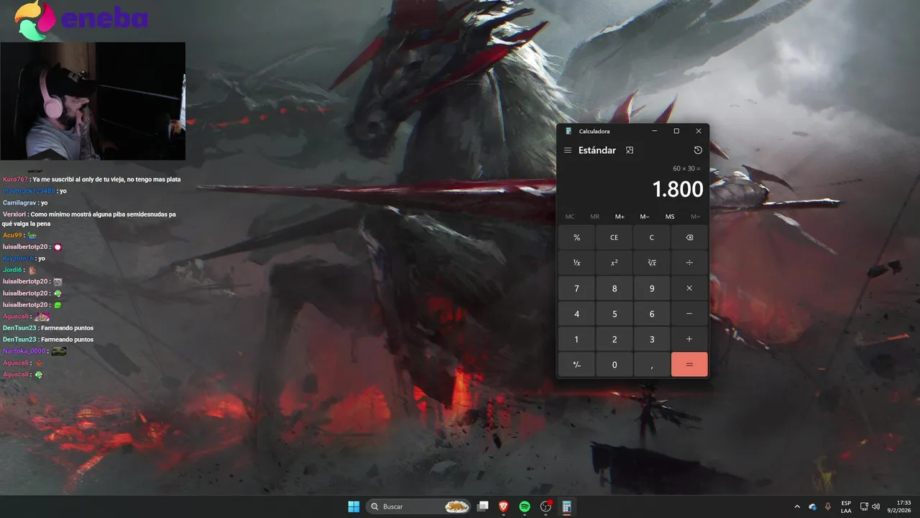Viewport: 920px width, 518px height.
Task: Click the minus operator key
Action: [x=689, y=314]
